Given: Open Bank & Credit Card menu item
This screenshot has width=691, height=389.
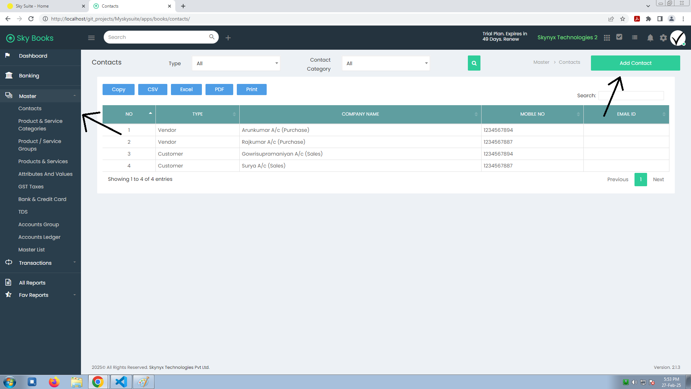Looking at the screenshot, I should tap(42, 199).
